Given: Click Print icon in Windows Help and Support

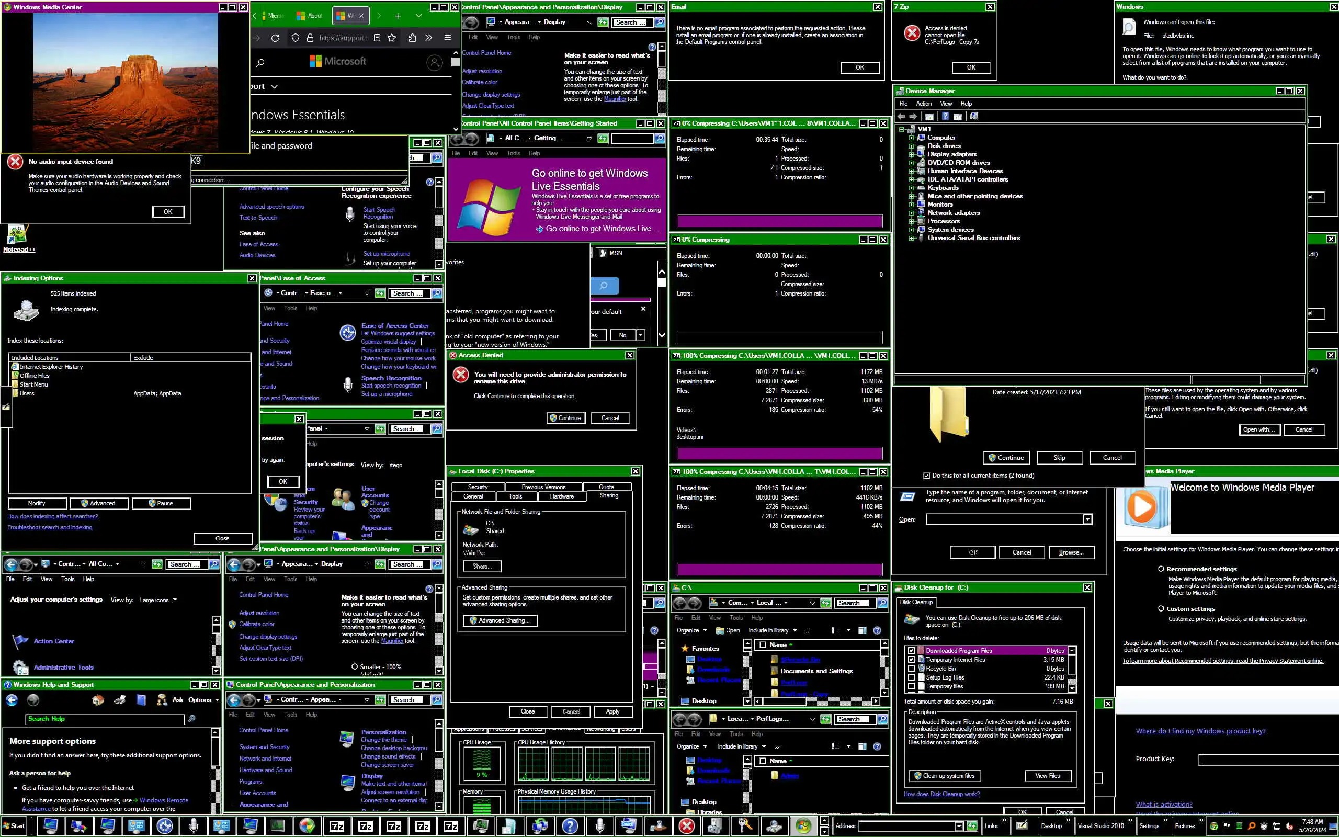Looking at the screenshot, I should [x=119, y=700].
